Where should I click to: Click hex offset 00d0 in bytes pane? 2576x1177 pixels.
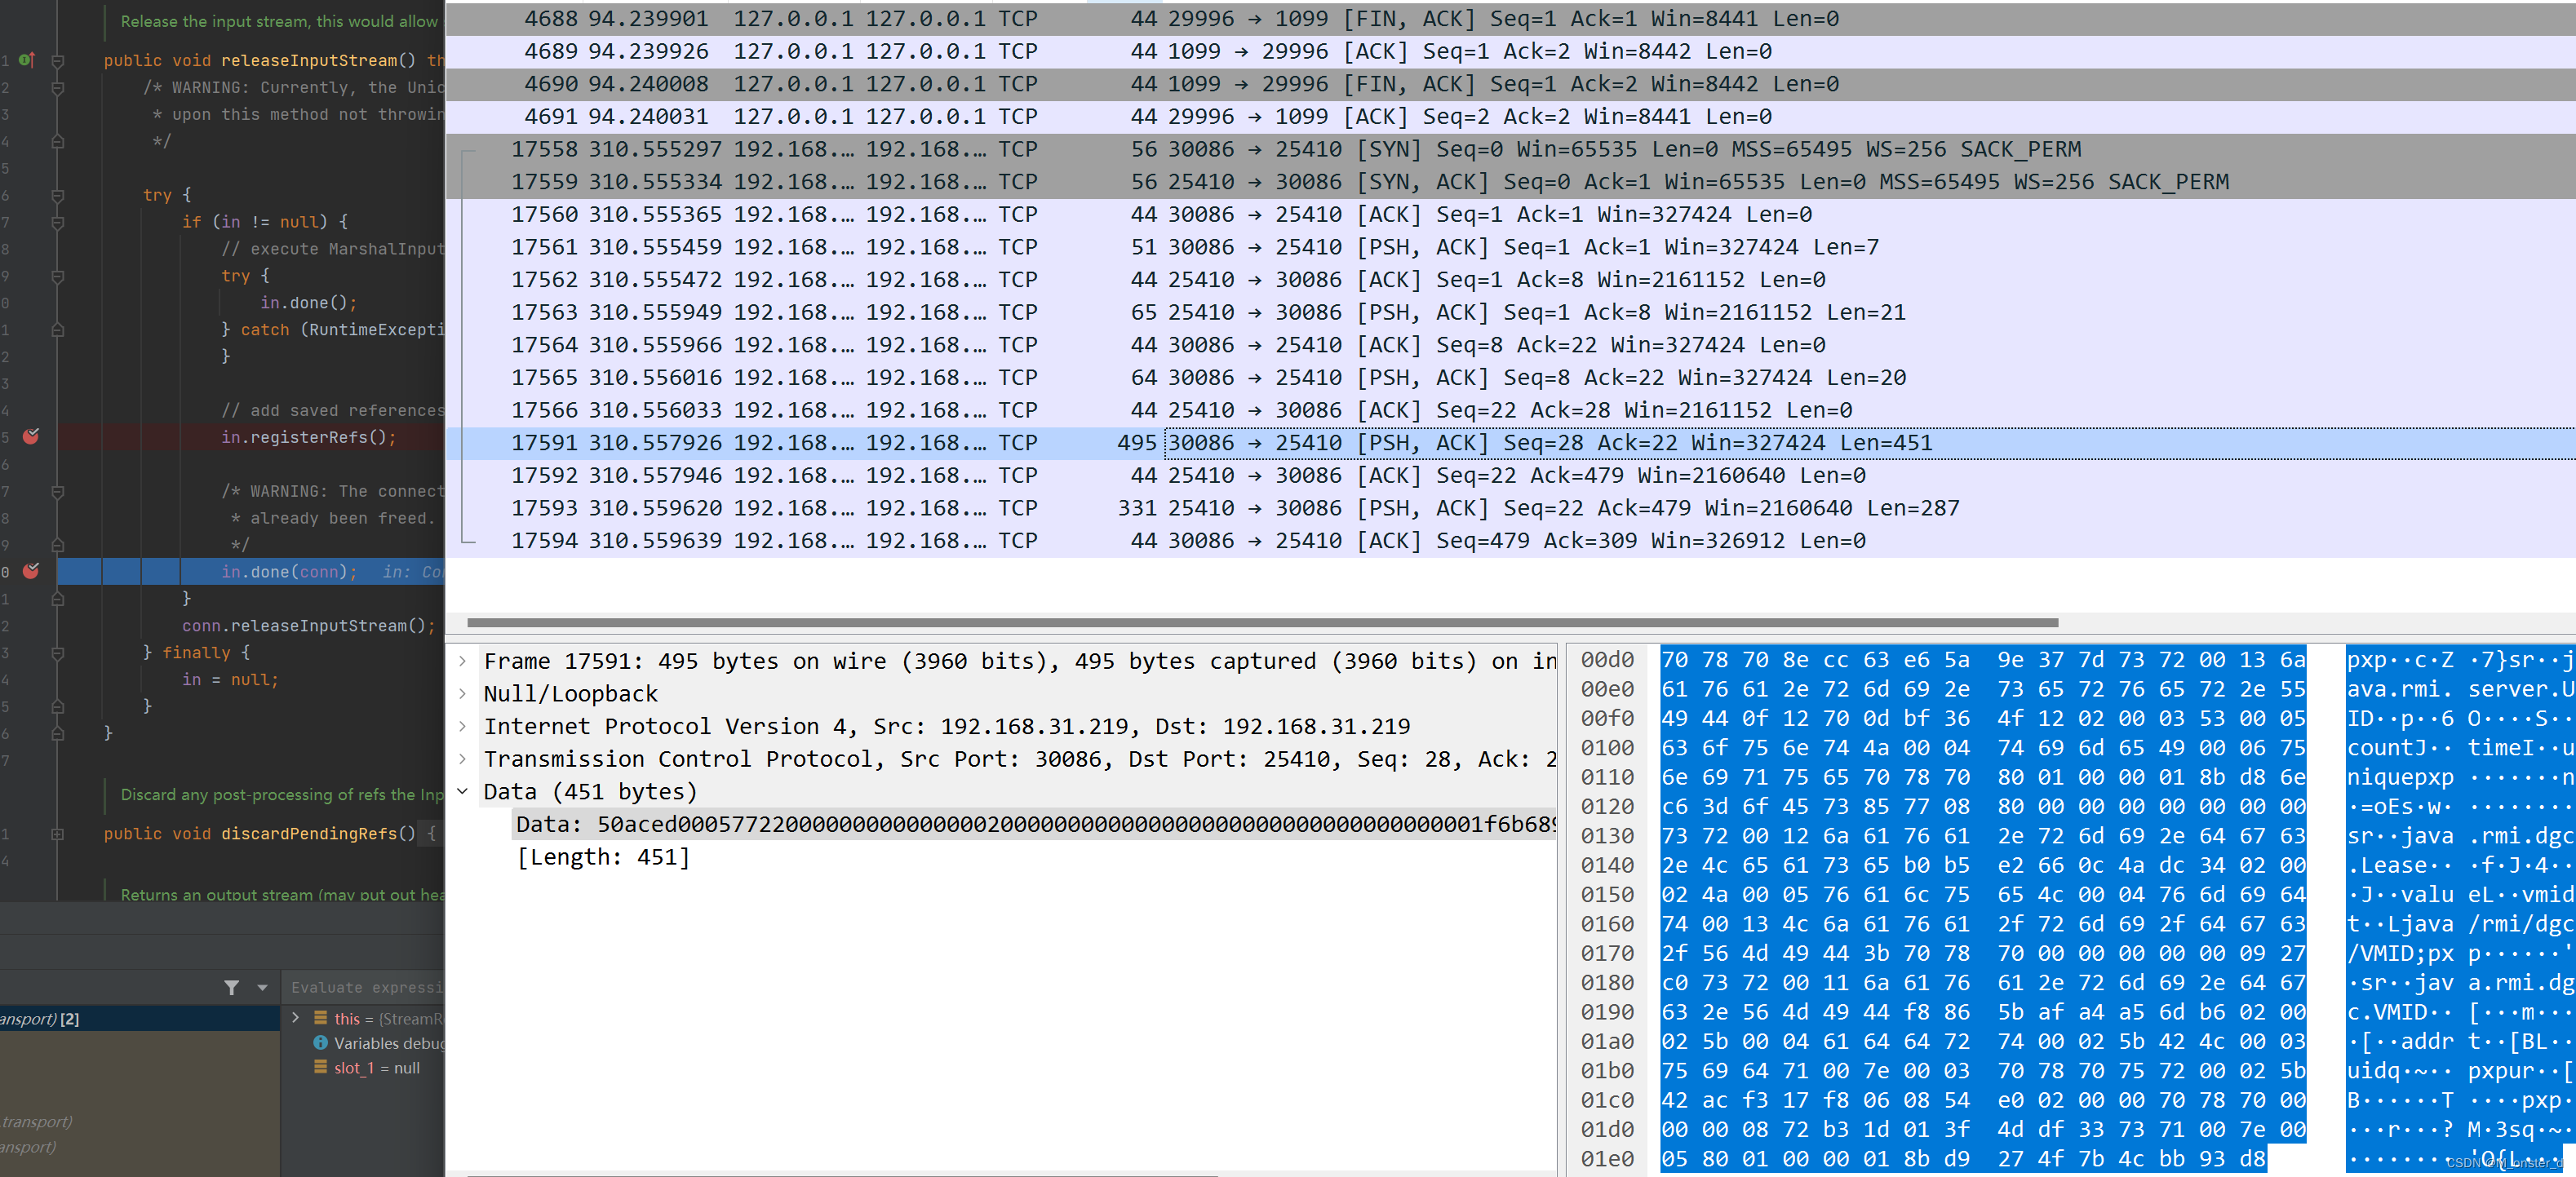1607,660
